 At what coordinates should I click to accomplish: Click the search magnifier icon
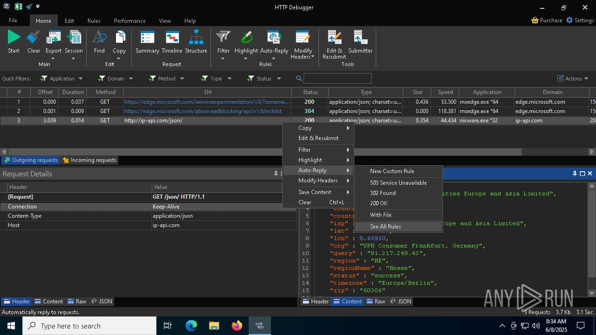point(299,78)
